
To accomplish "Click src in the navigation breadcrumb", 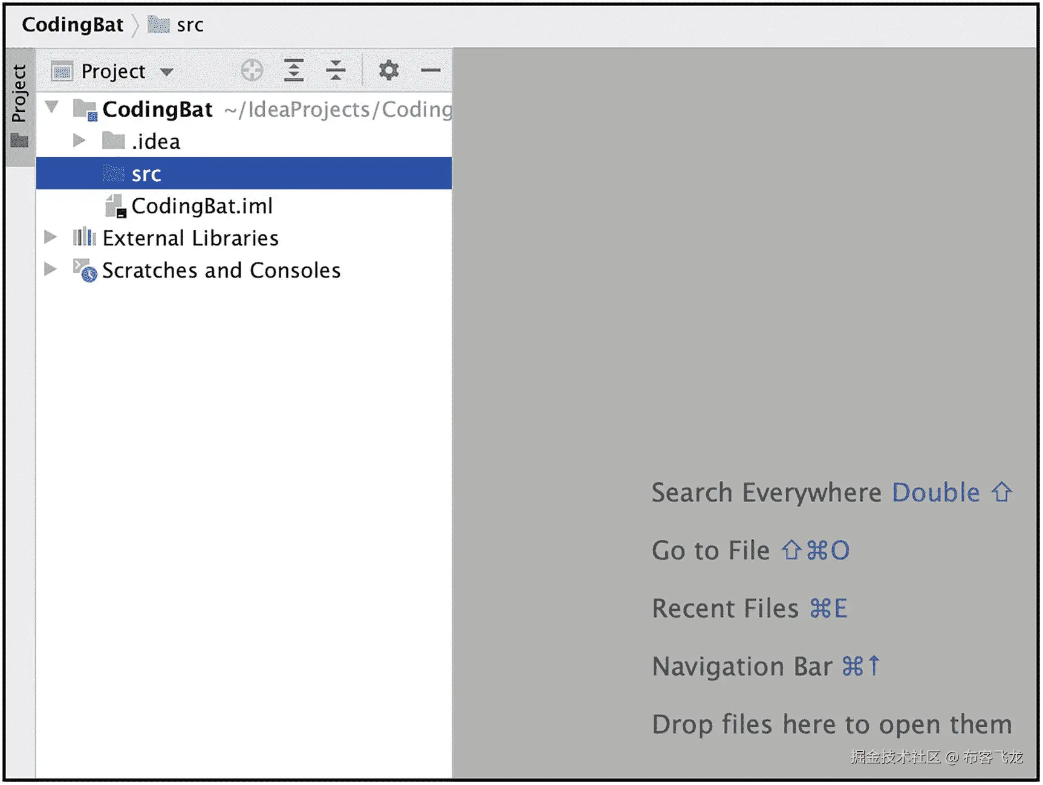I will click(190, 25).
